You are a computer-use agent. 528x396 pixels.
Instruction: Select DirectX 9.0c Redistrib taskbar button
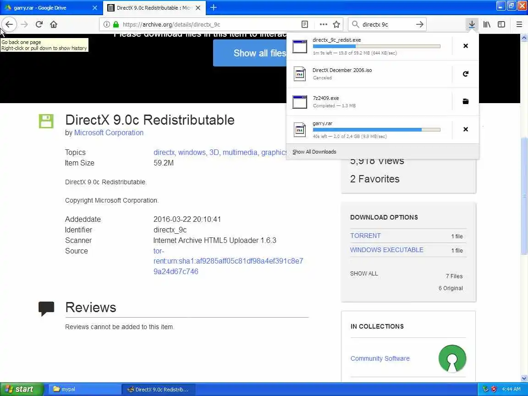(158, 389)
